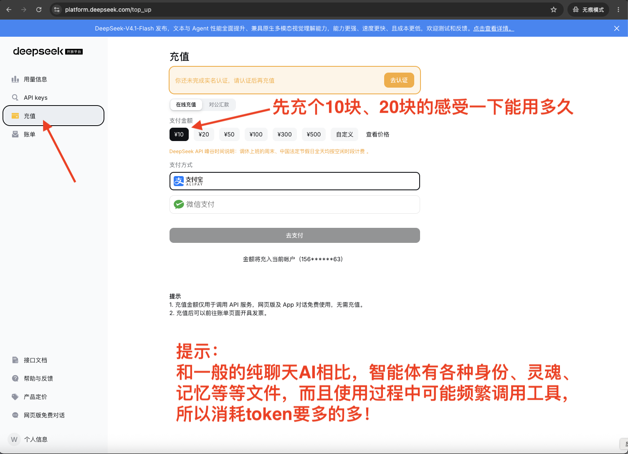Select the ¥10 amount
628x454 pixels.
click(x=179, y=134)
